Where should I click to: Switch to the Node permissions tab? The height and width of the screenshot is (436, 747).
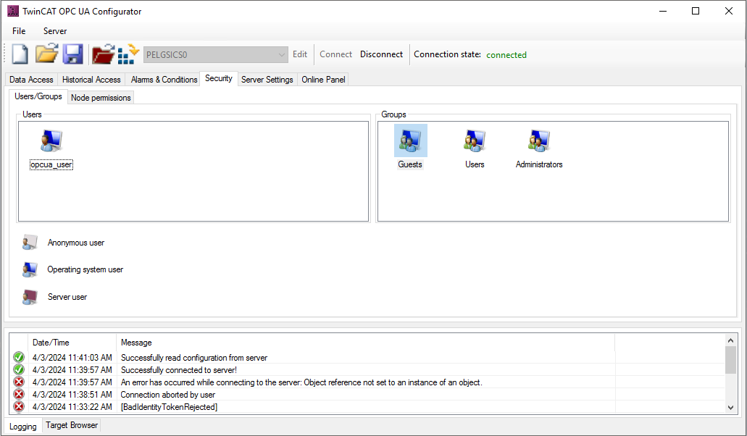coord(101,98)
